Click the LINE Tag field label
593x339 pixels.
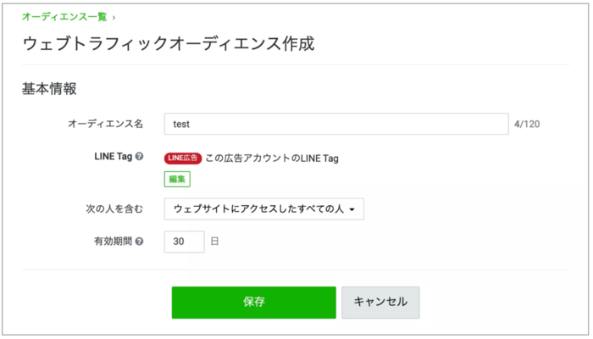pos(113,158)
